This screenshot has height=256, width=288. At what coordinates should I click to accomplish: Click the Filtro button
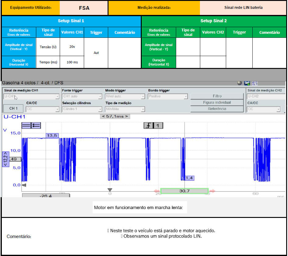click(x=217, y=96)
